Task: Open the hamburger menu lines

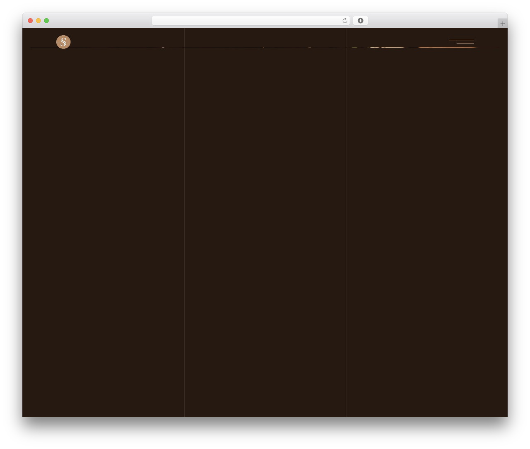Action: pos(461,42)
